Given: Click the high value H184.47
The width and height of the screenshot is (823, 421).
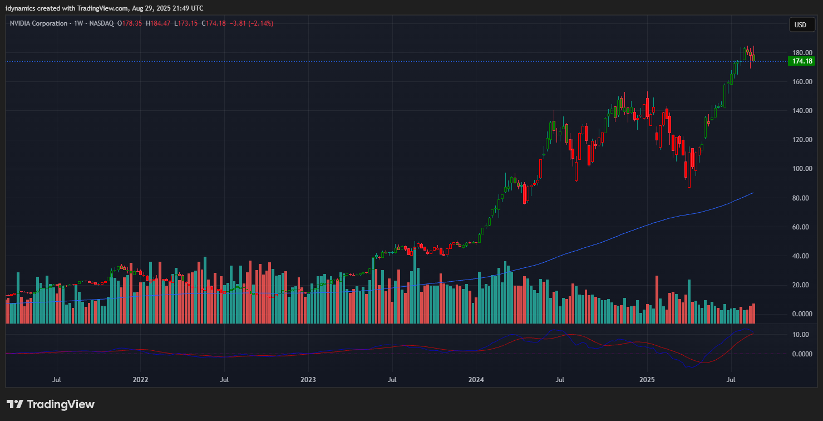Looking at the screenshot, I should (x=157, y=23).
